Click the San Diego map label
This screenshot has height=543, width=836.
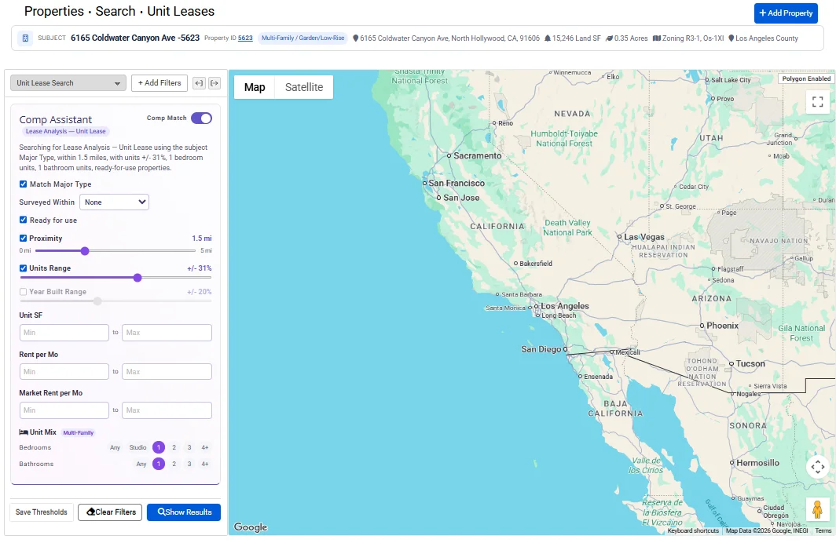[x=541, y=349]
